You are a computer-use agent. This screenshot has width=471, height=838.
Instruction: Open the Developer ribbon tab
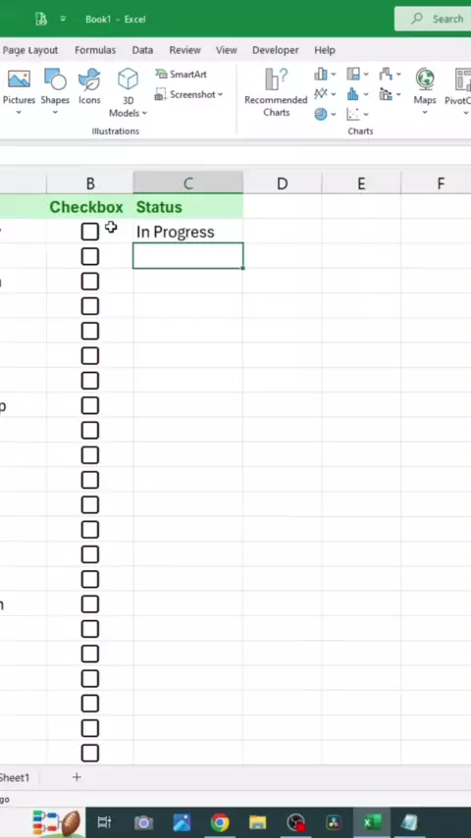276,50
